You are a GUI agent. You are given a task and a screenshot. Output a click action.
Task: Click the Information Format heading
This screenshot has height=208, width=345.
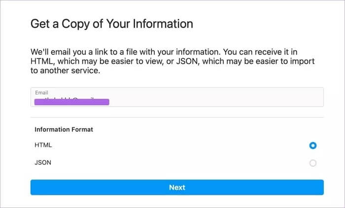pyautogui.click(x=64, y=129)
